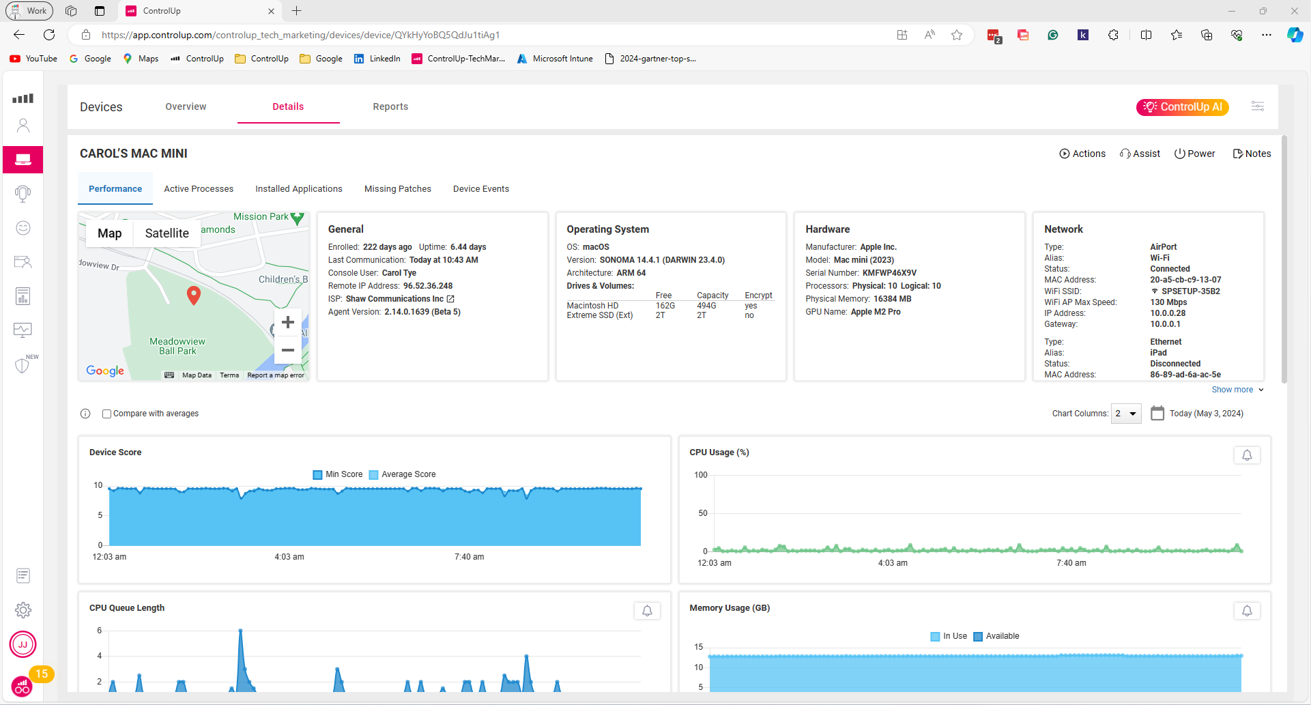Screen dimensions: 1311x705
Task: Open the settings gear in sidebar
Action: [x=23, y=609]
